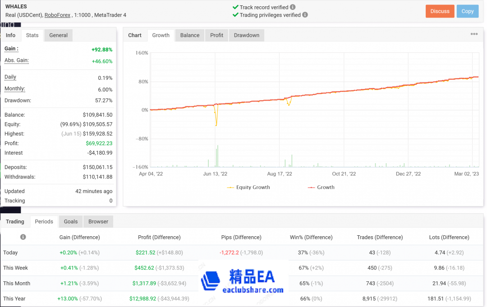Toggle the Equity Growth legend series
The image size is (487, 307).
tap(248, 187)
